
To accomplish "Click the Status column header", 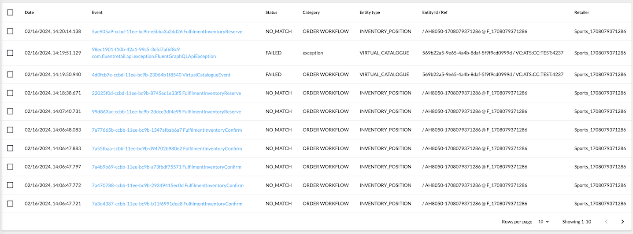I will [x=271, y=12].
